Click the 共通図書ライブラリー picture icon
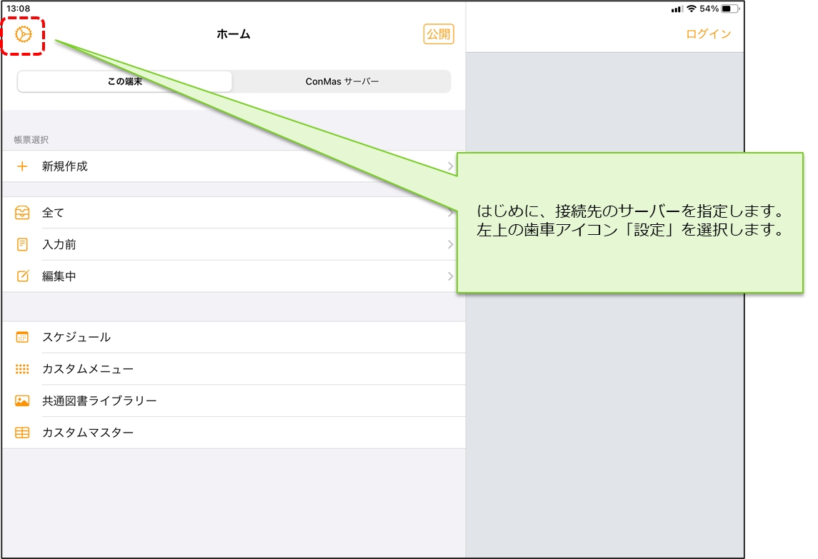 [22, 401]
